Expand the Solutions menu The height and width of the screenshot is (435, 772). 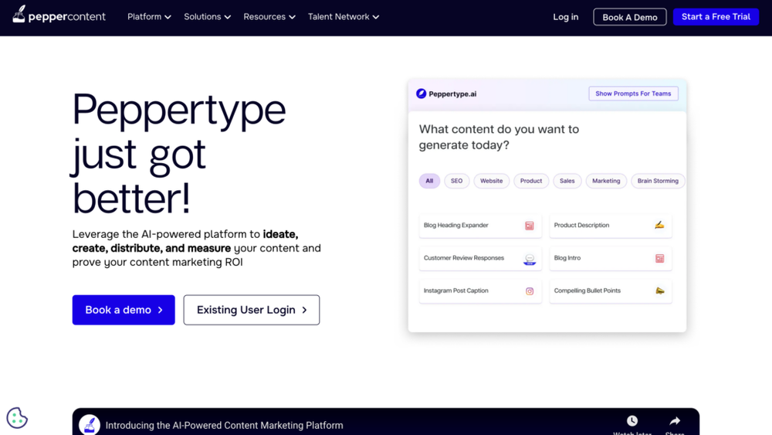pyautogui.click(x=207, y=17)
